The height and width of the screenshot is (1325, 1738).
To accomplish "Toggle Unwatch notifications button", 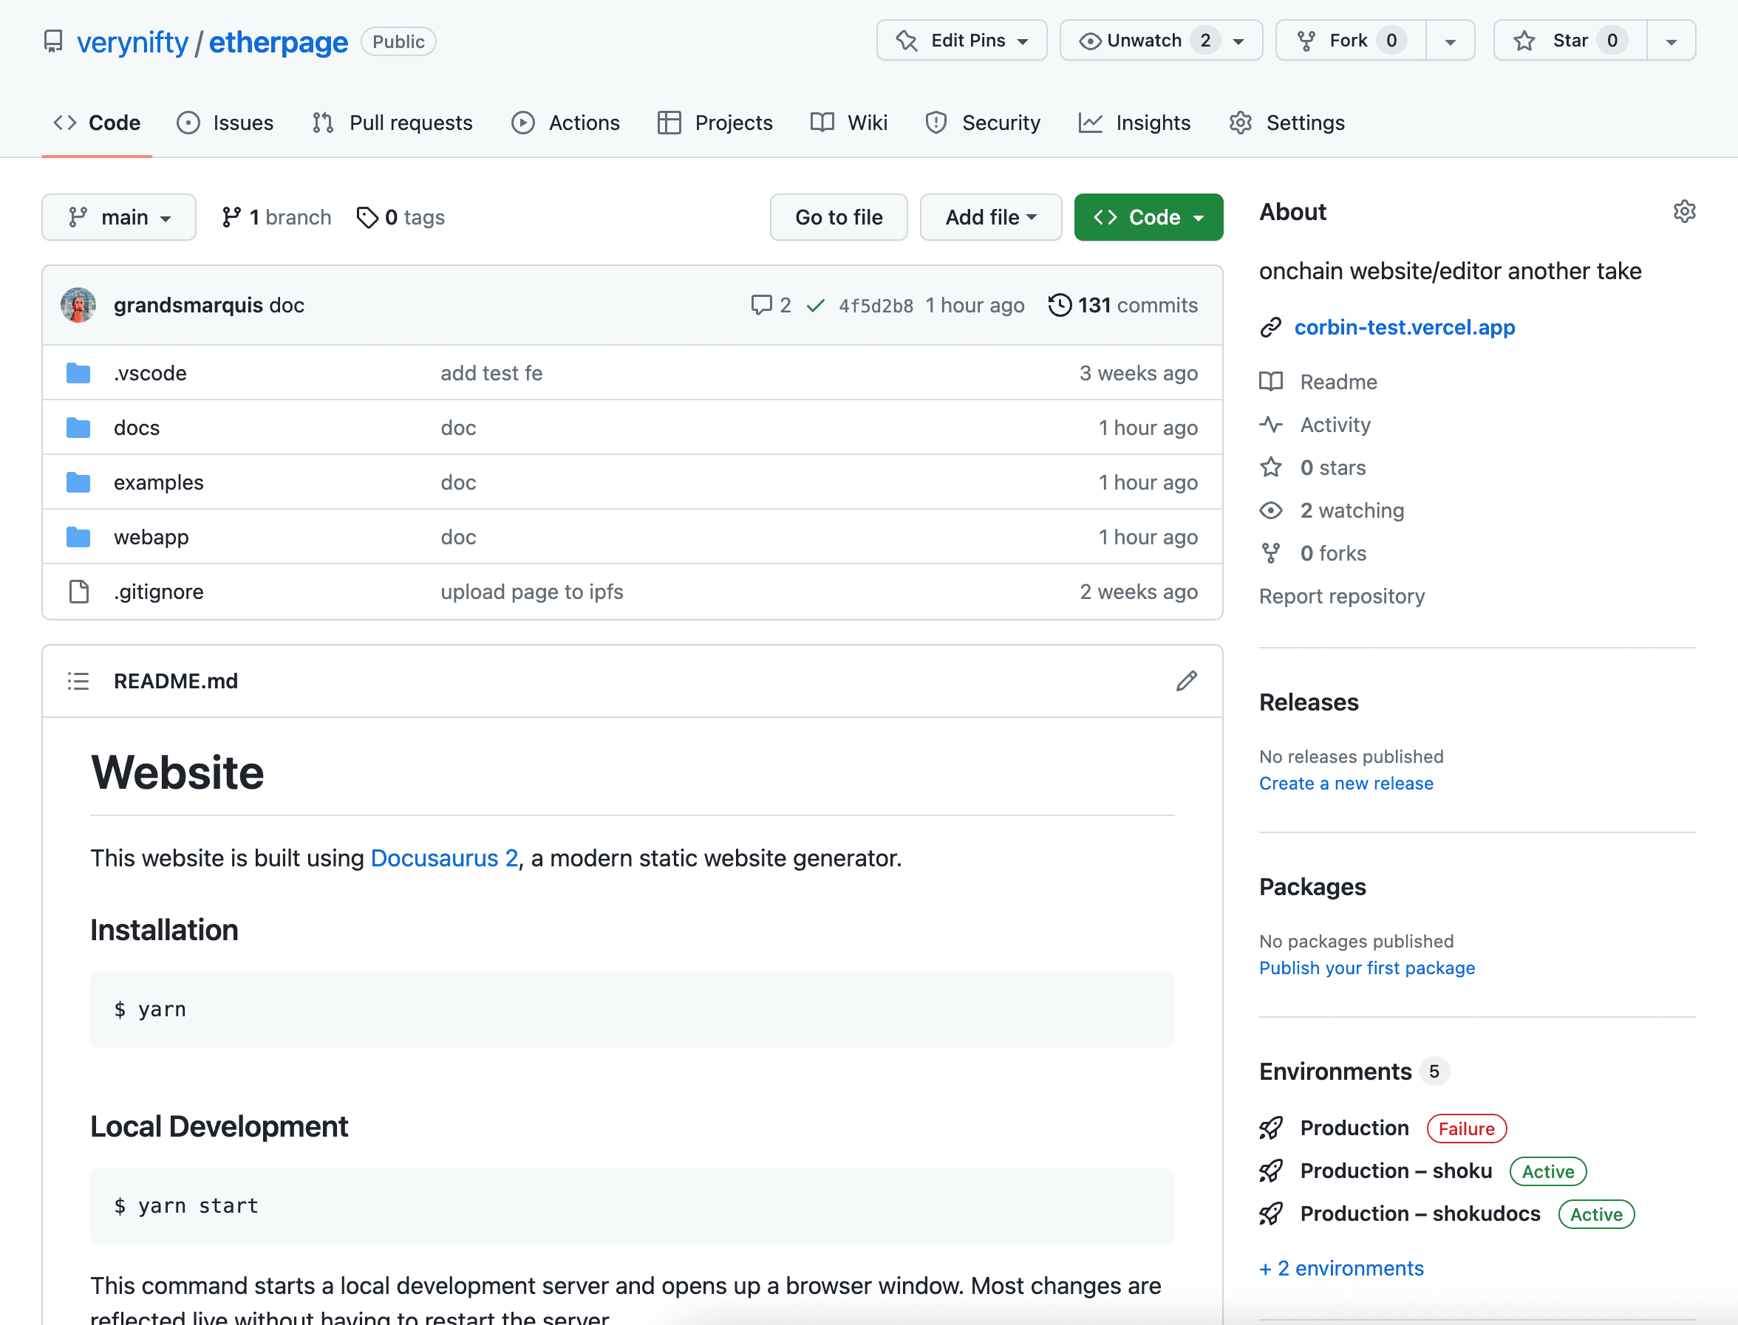I will (1162, 40).
